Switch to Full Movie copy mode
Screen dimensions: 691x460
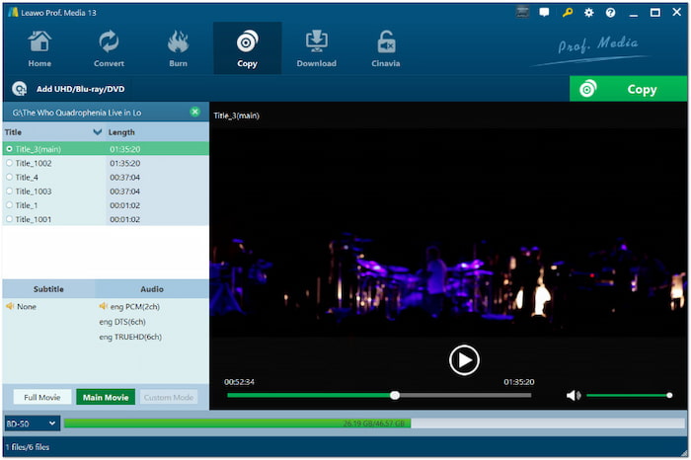tap(41, 397)
